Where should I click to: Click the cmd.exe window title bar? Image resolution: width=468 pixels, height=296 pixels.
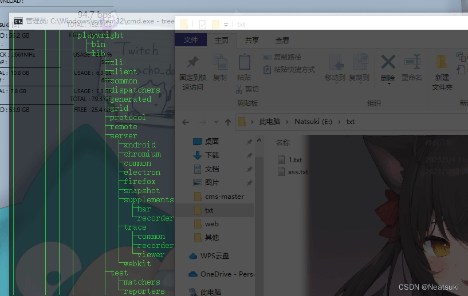pos(93,21)
